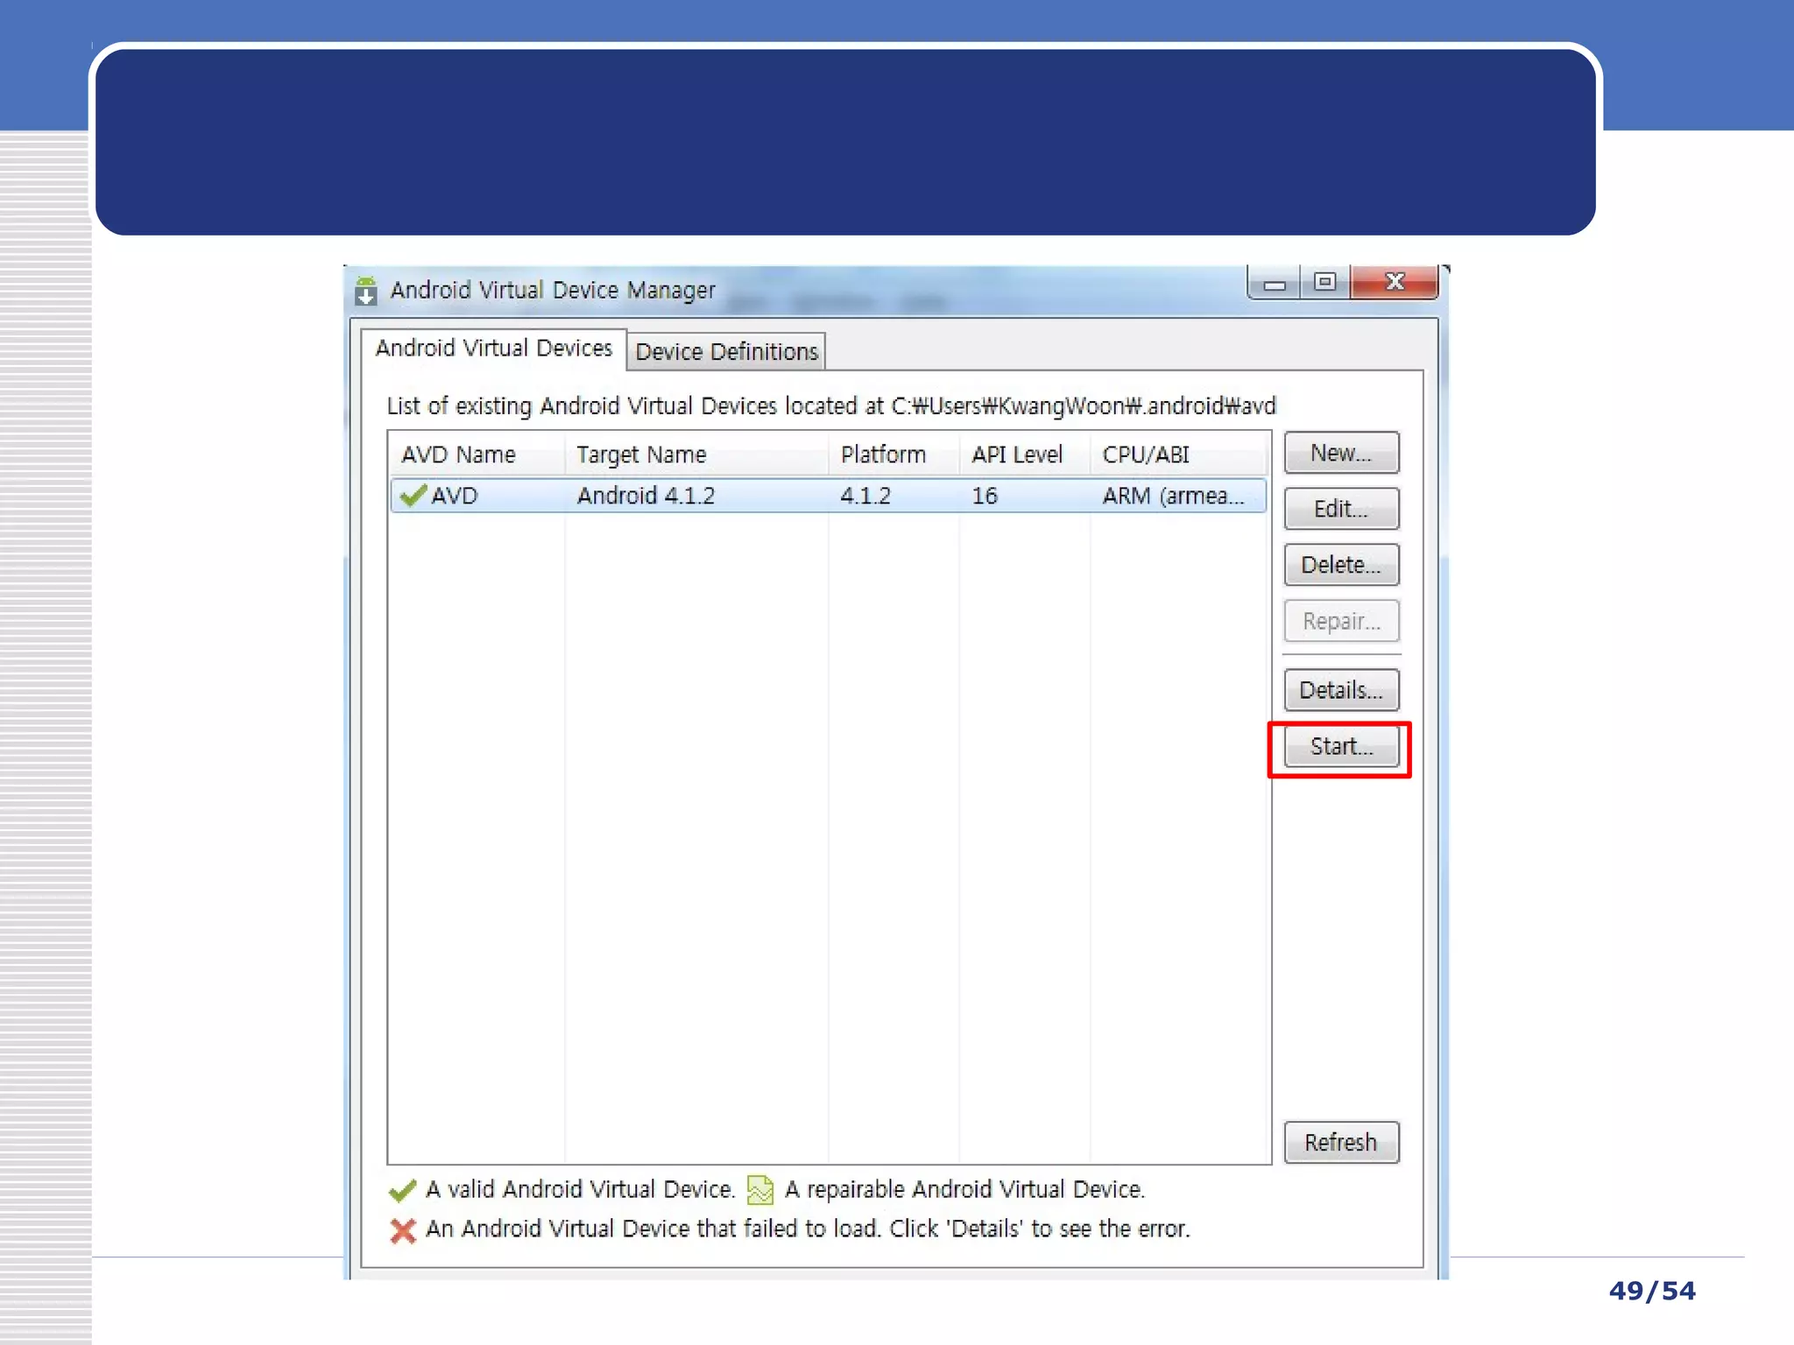
Task: Click the green checkmark beside AVD
Action: (413, 496)
